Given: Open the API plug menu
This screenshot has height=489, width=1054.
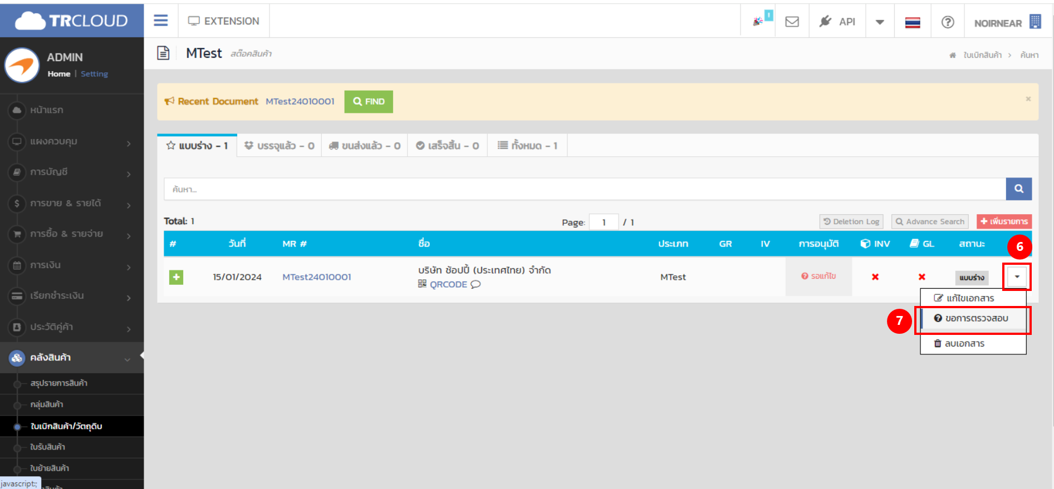Looking at the screenshot, I should (x=837, y=22).
